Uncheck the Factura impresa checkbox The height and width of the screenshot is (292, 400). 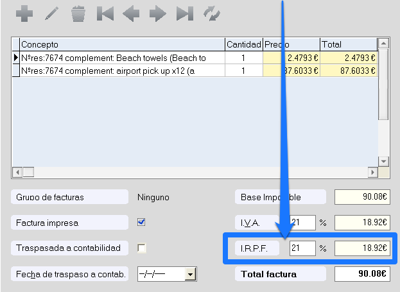coord(141,223)
